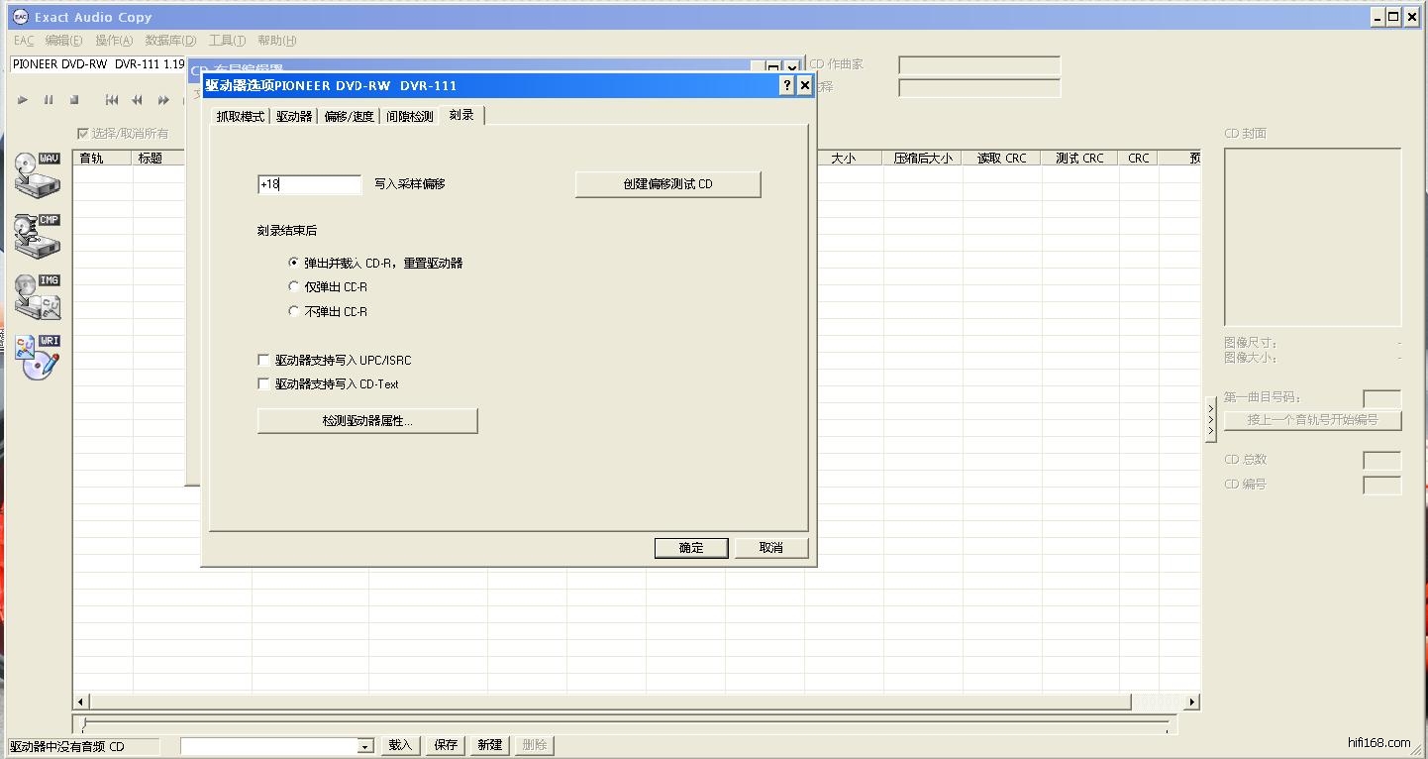This screenshot has height=759, width=1428.
Task: Open the dropdown in the bottom status bar
Action: (364, 746)
